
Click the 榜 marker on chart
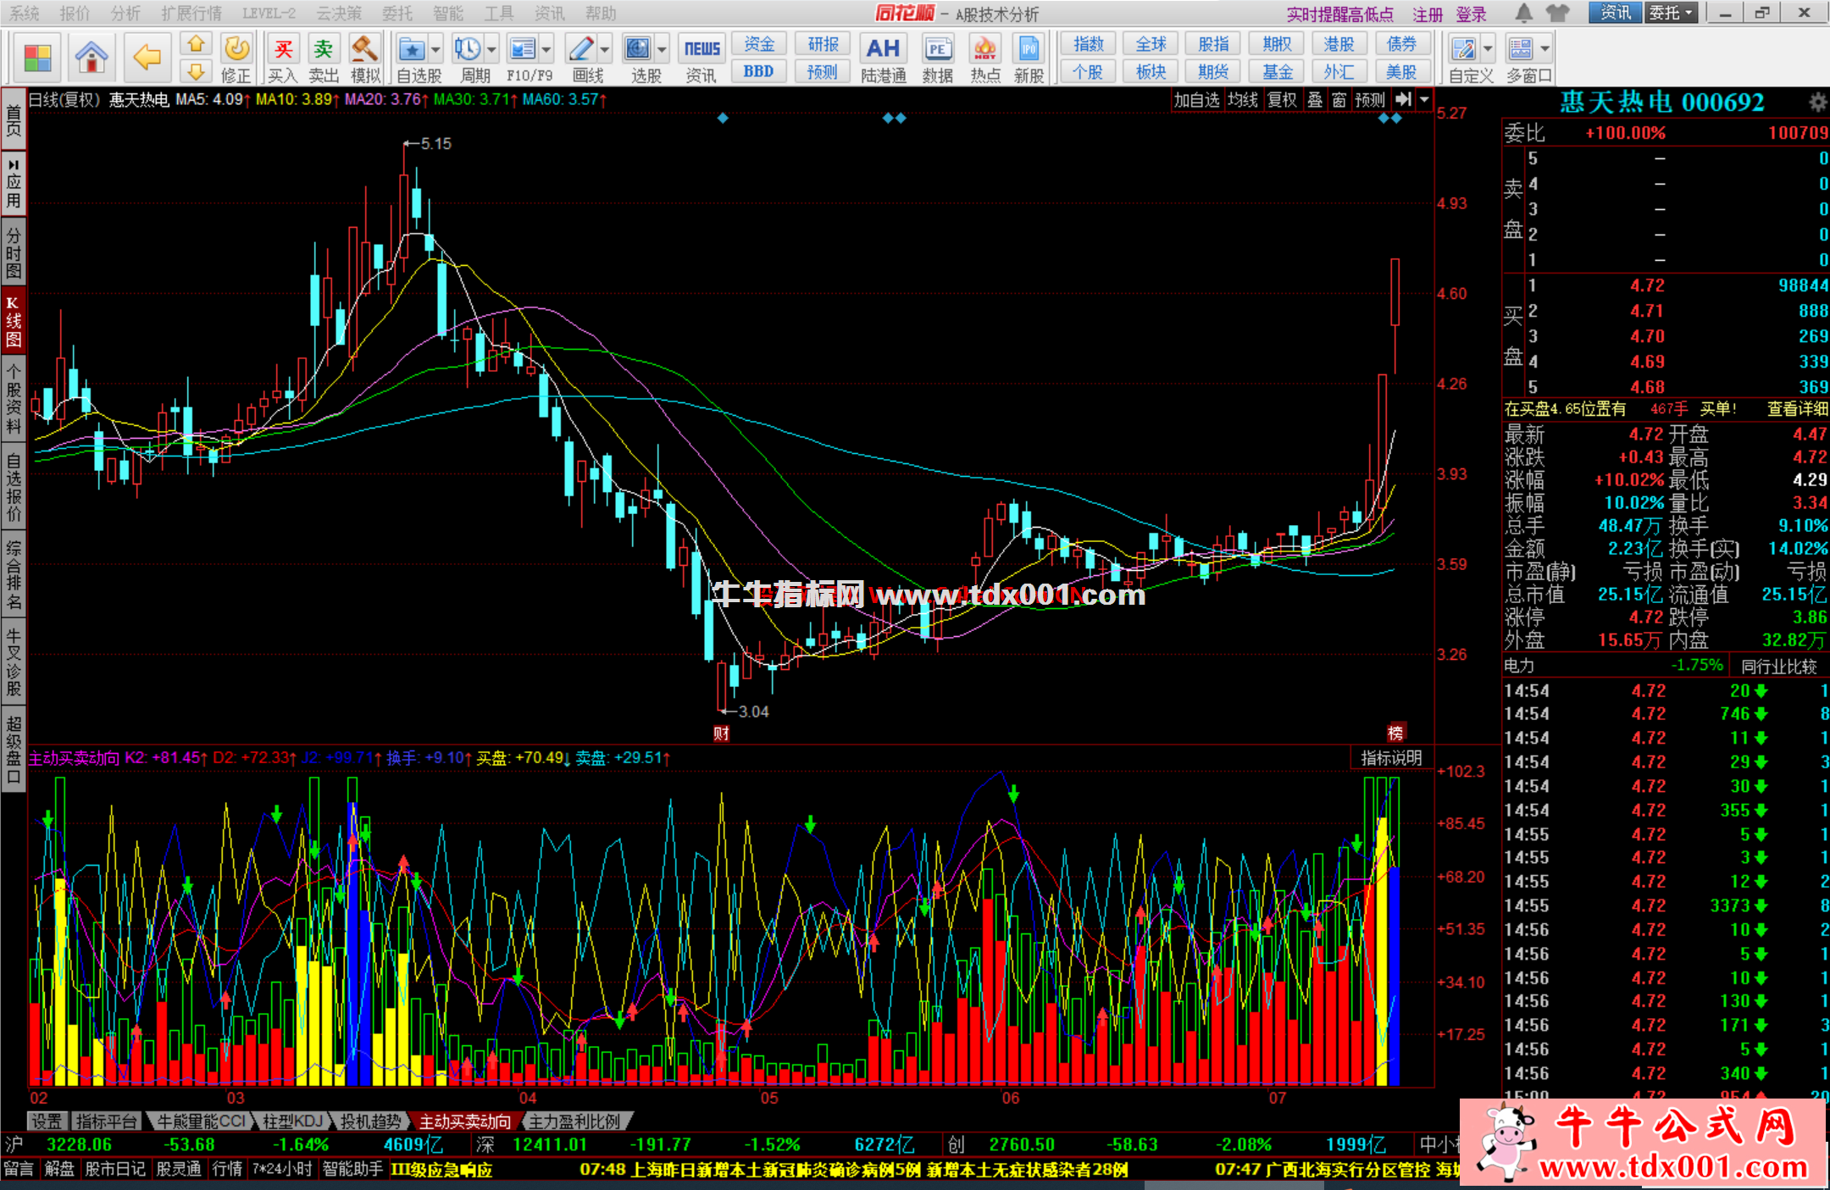[x=1395, y=733]
